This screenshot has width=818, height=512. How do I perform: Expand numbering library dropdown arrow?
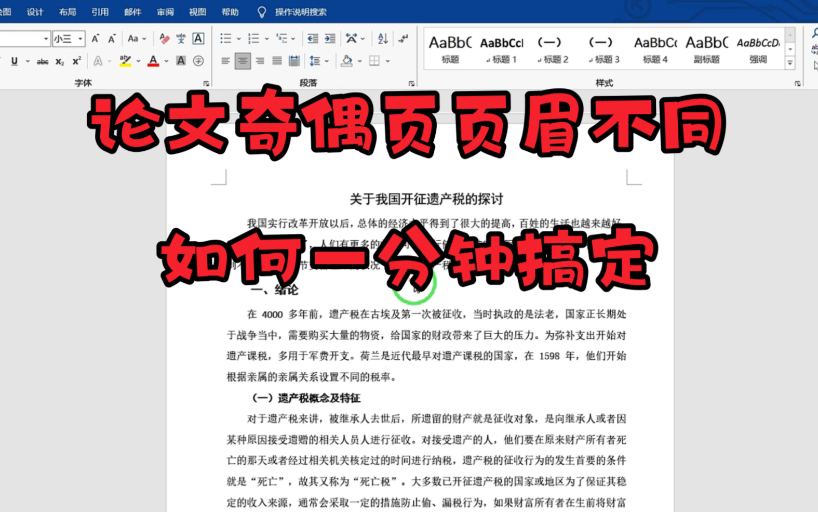pyautogui.click(x=266, y=39)
